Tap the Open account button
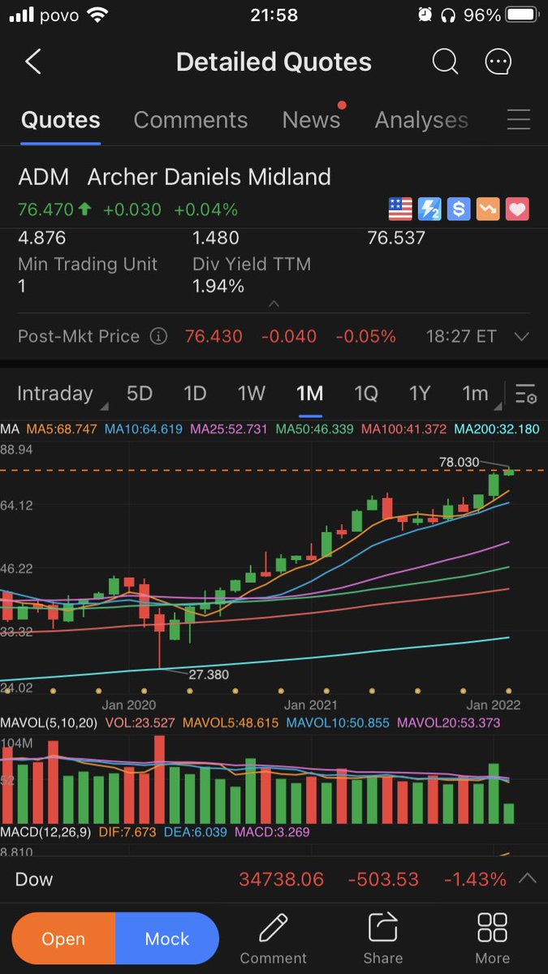 63,938
